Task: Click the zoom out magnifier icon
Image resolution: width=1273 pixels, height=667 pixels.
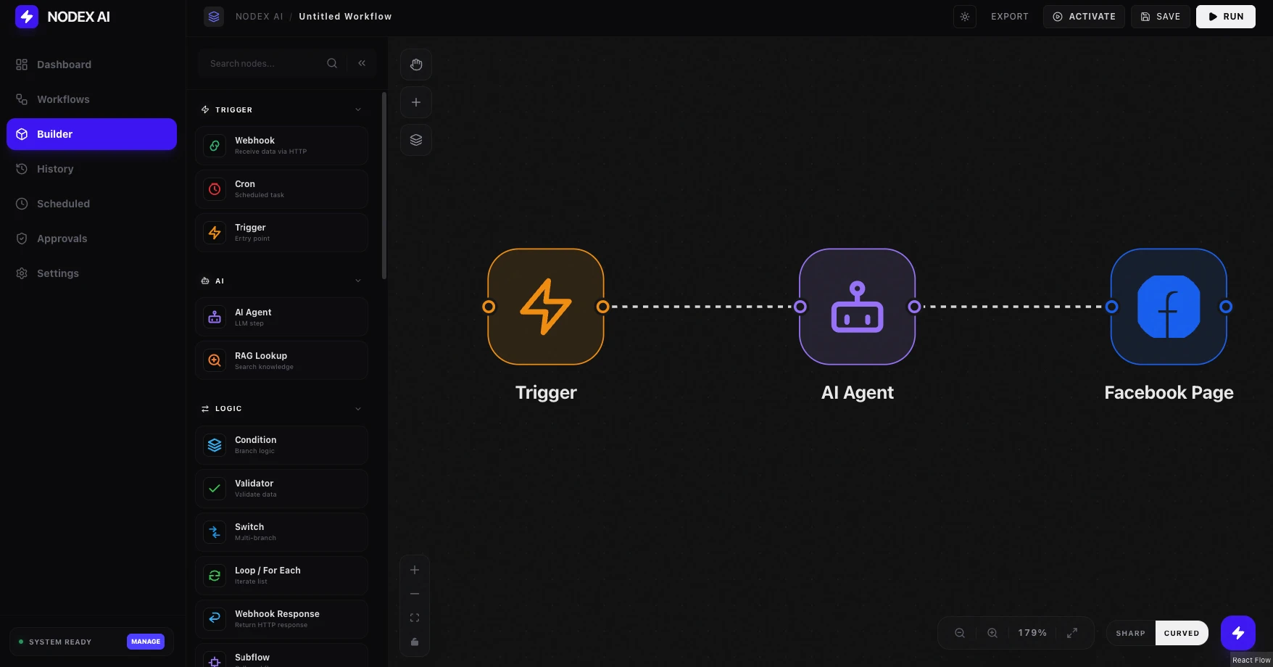Action: tap(960, 633)
